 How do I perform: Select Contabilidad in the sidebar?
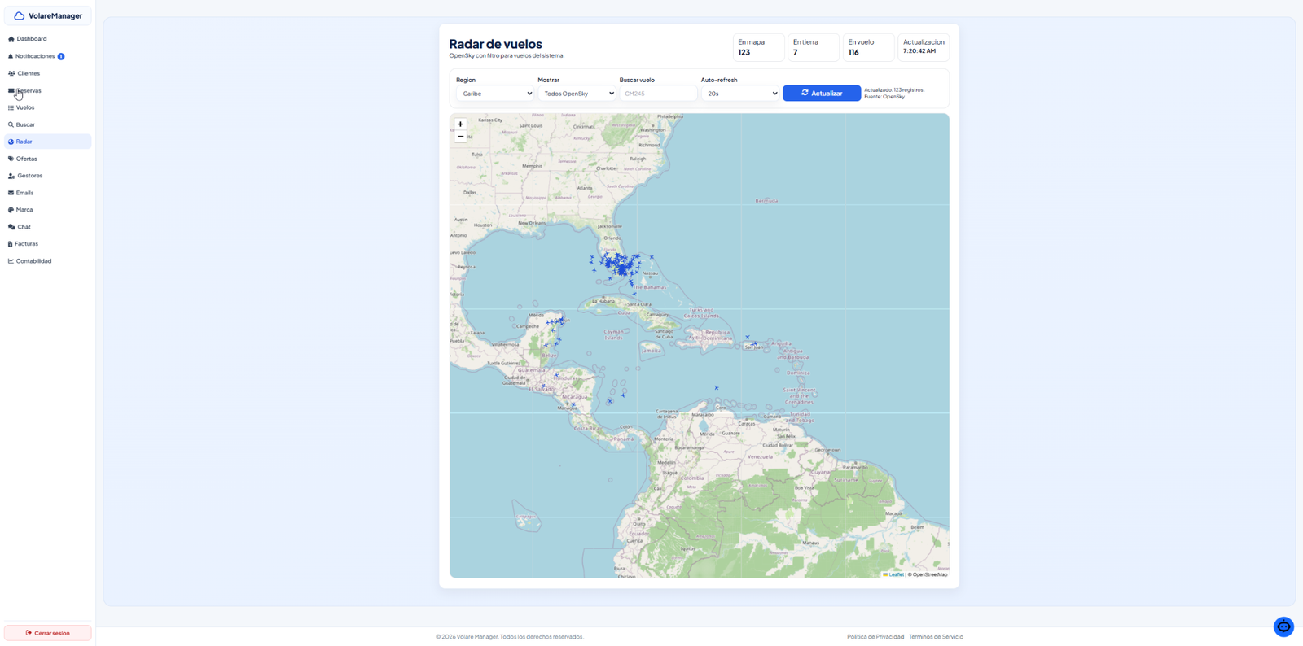pos(48,261)
